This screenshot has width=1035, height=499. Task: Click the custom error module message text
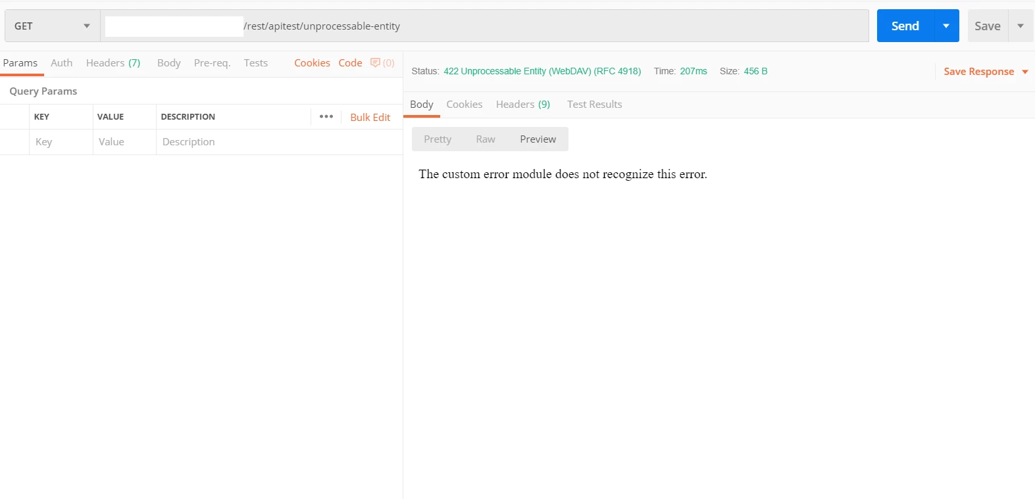tap(563, 174)
